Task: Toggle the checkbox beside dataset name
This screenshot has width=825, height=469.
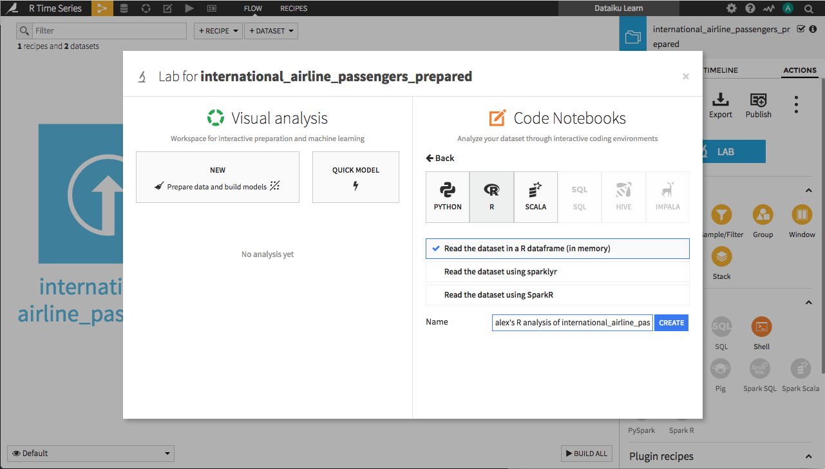Action: (x=801, y=29)
